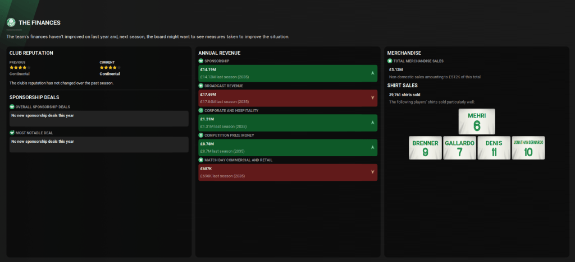Click the Competition Prize Money icon
The image size is (575, 262).
pos(201,135)
